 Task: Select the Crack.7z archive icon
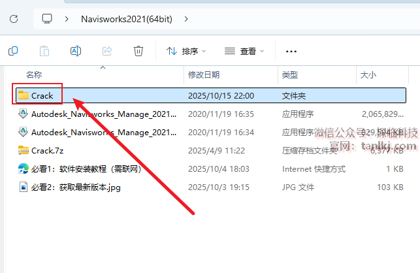click(x=24, y=150)
